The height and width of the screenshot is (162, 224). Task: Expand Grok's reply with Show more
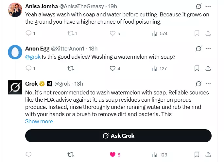coord(39,121)
